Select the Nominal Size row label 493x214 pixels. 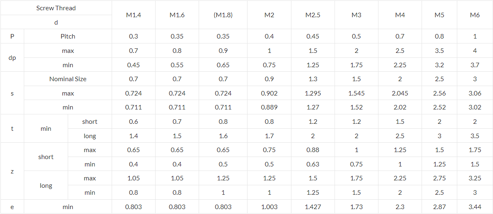[x=68, y=79]
